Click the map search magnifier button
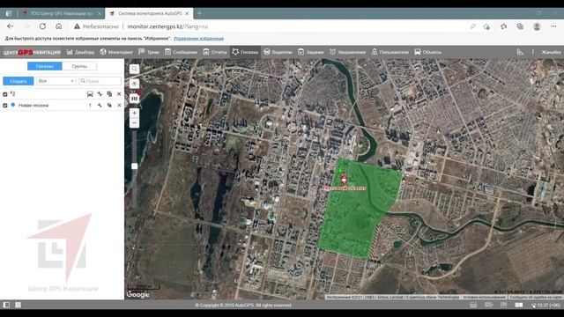The width and height of the screenshot is (564, 317). click(134, 69)
